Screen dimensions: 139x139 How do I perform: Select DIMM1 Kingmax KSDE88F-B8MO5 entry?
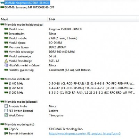[x=27, y=3]
